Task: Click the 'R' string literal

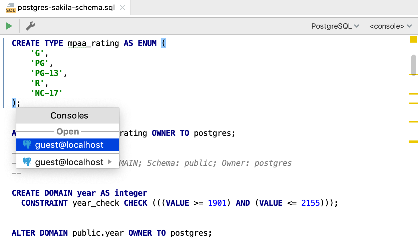Action: coord(37,83)
